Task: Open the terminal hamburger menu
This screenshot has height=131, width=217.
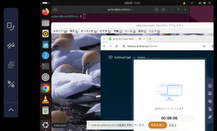Action: coord(163,10)
